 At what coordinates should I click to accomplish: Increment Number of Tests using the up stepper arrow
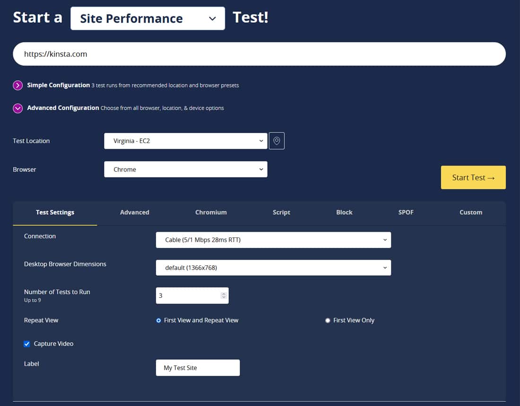[x=223, y=293]
